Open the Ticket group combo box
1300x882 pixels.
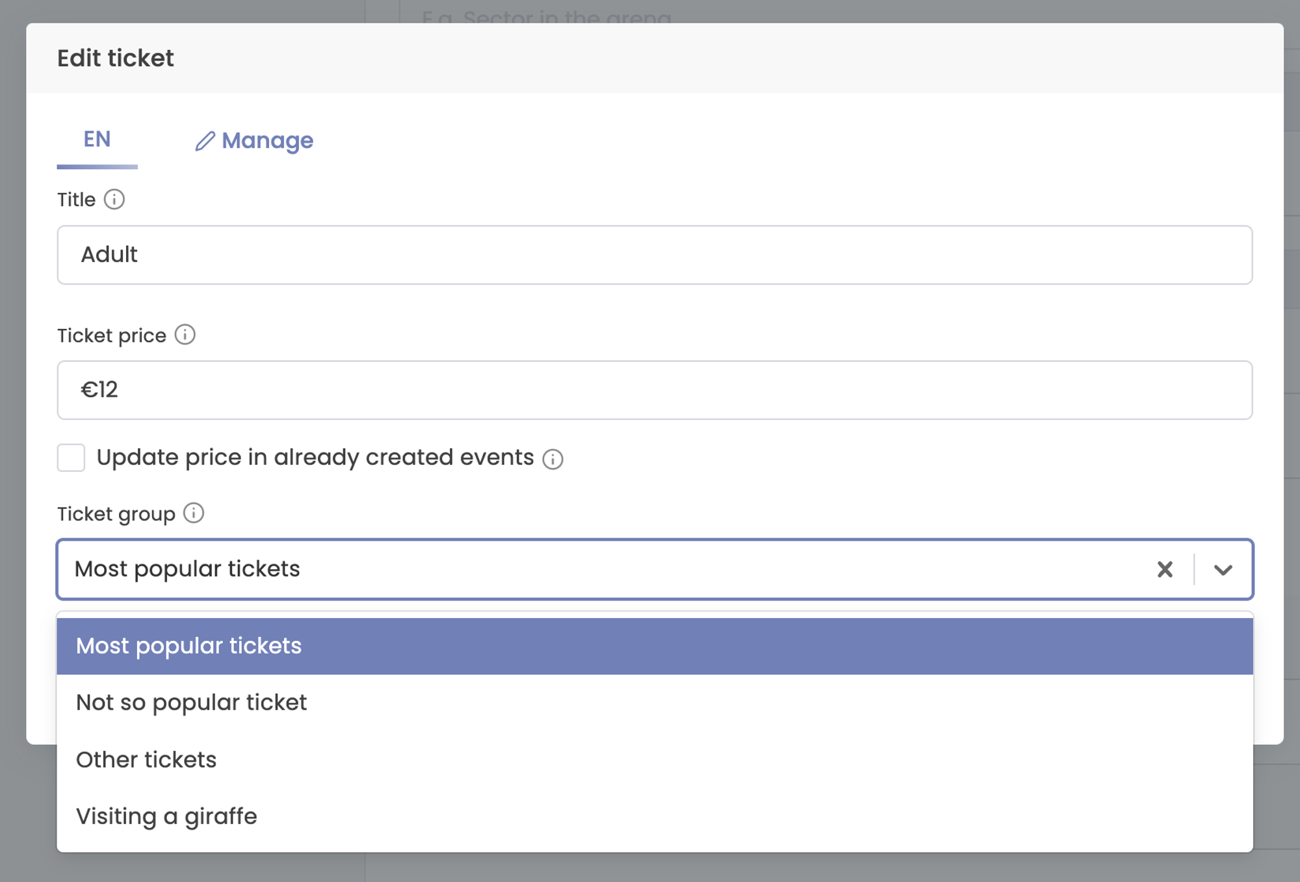[x=585, y=569]
